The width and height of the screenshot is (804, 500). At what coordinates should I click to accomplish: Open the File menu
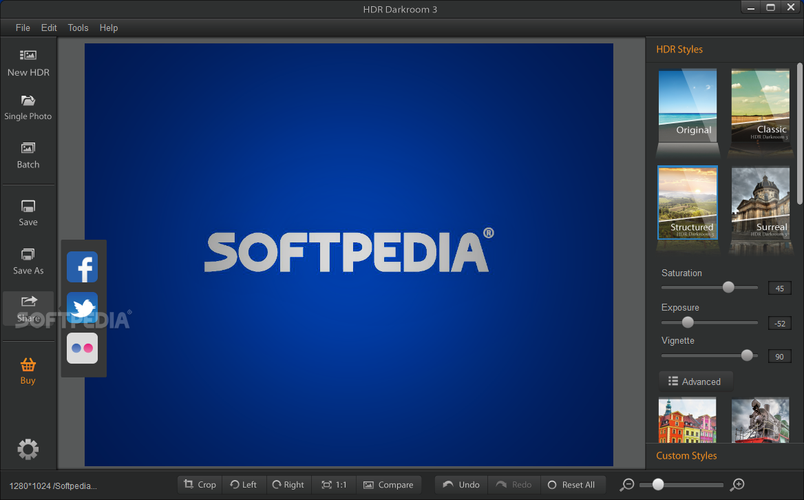tap(23, 28)
